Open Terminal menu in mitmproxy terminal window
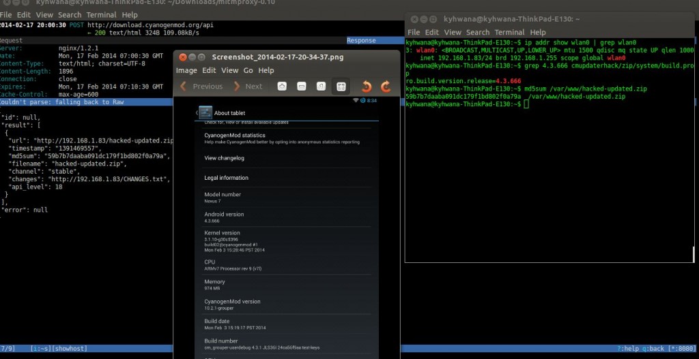699x359 pixels. pyautogui.click(x=102, y=15)
